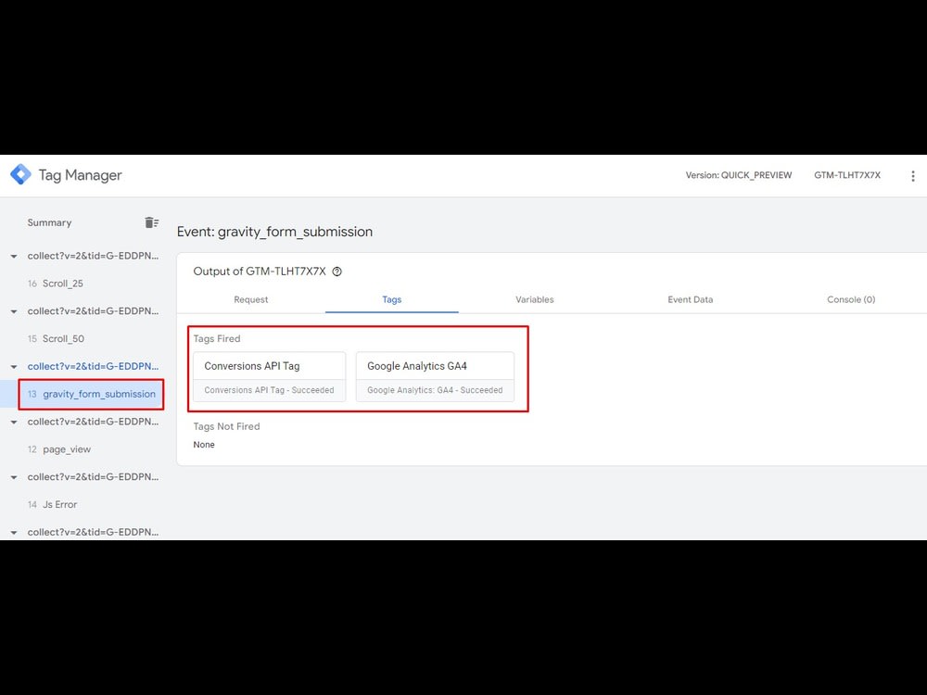
Task: Click the Tag Manager title text
Action: 80,175
